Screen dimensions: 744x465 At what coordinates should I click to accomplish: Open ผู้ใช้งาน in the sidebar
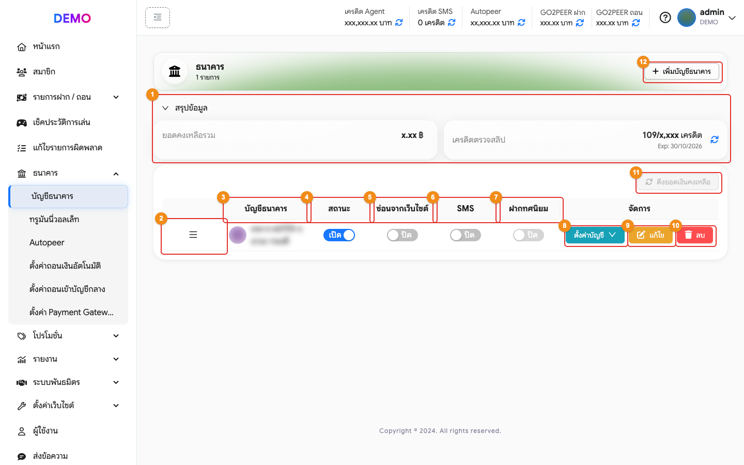68,431
